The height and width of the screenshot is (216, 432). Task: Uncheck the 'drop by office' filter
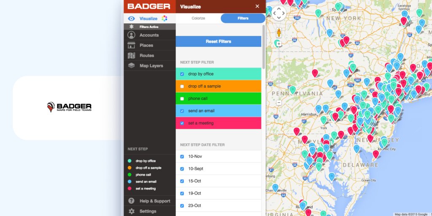coord(182,74)
